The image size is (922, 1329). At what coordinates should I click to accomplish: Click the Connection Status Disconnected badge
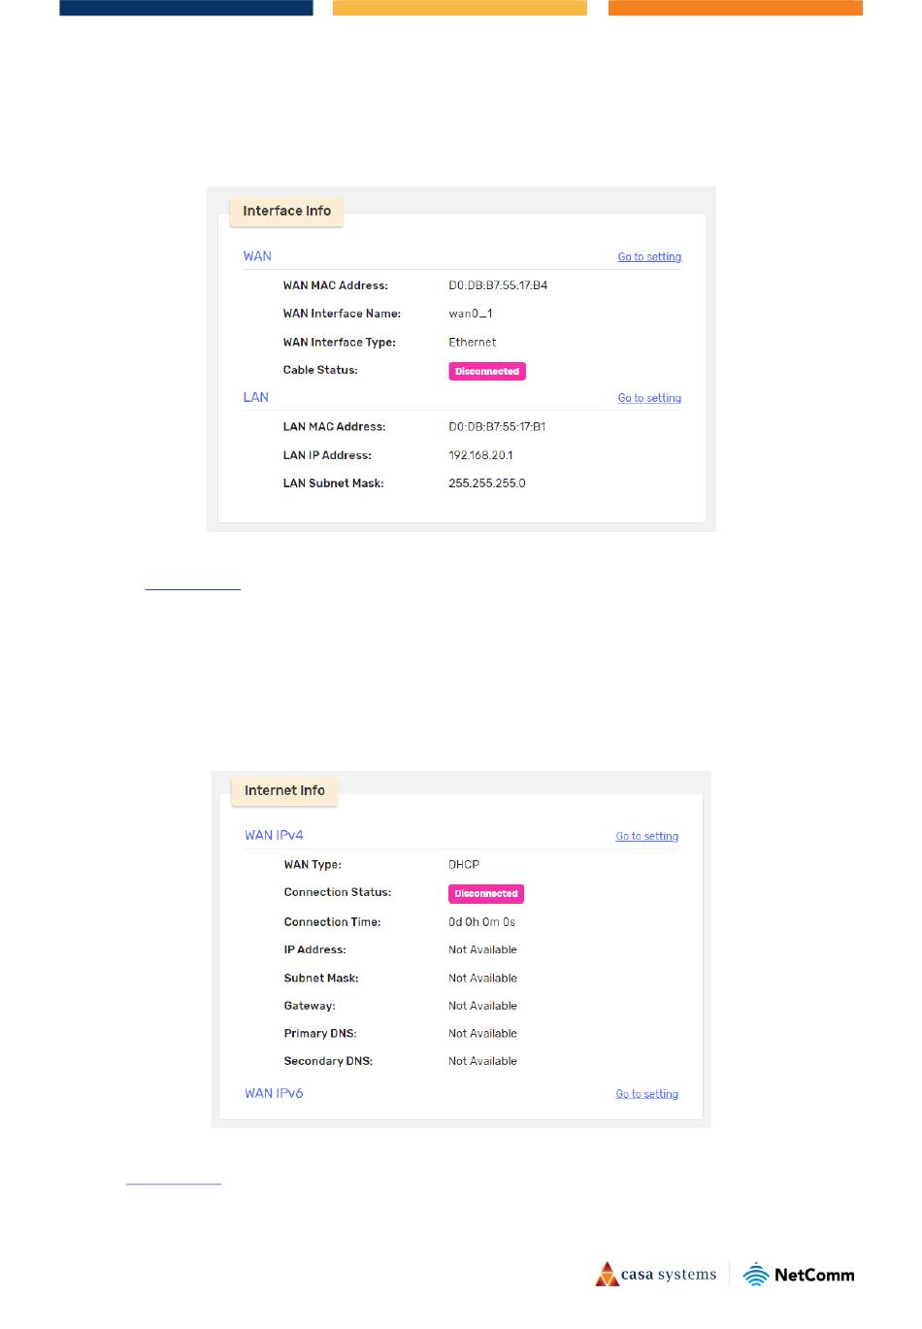(x=486, y=893)
